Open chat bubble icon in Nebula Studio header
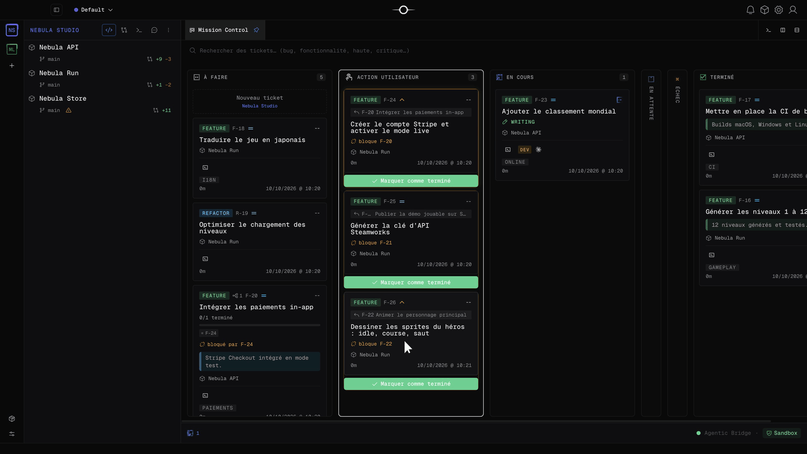This screenshot has height=454, width=807. pyautogui.click(x=154, y=30)
